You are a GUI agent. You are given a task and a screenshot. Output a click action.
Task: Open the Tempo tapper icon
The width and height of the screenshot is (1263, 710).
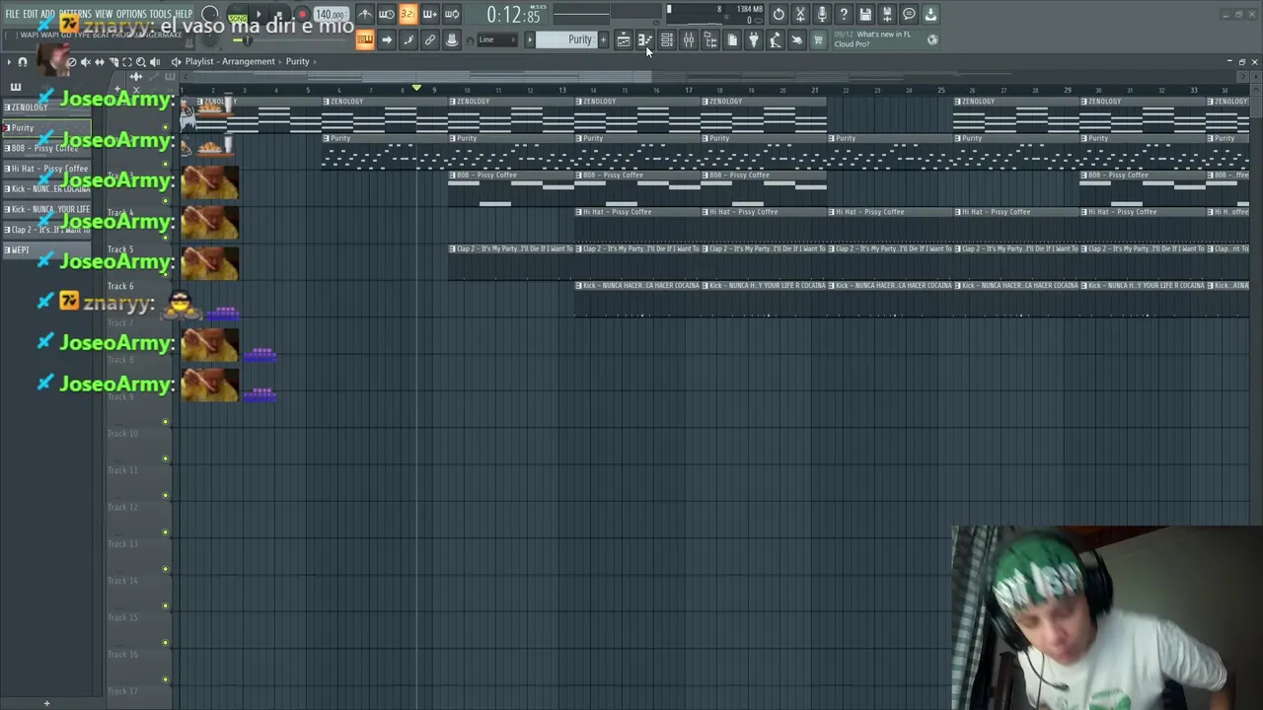(775, 39)
